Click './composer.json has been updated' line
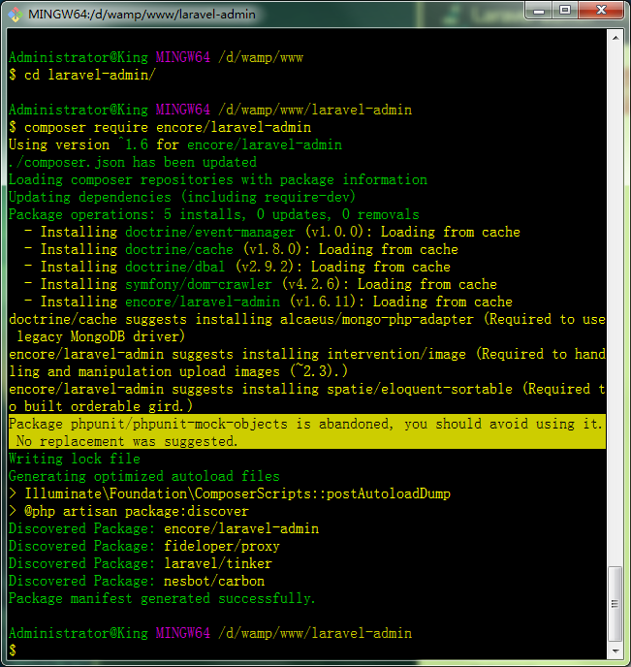 [133, 162]
